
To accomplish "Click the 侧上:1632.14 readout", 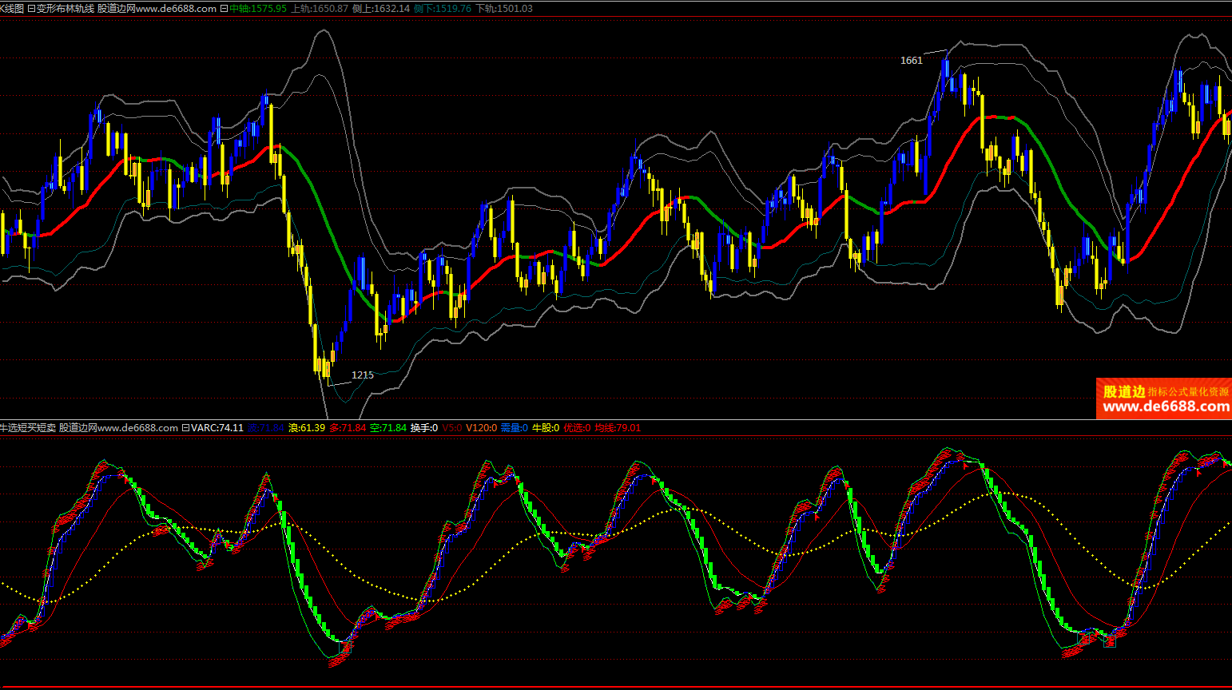I will [x=380, y=9].
